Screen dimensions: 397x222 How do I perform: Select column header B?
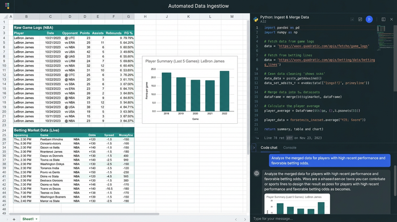pyautogui.click(x=26, y=16)
